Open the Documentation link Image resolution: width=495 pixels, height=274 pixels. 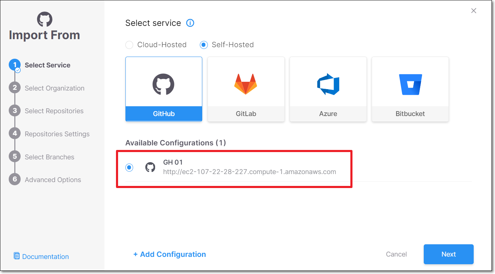click(x=45, y=257)
